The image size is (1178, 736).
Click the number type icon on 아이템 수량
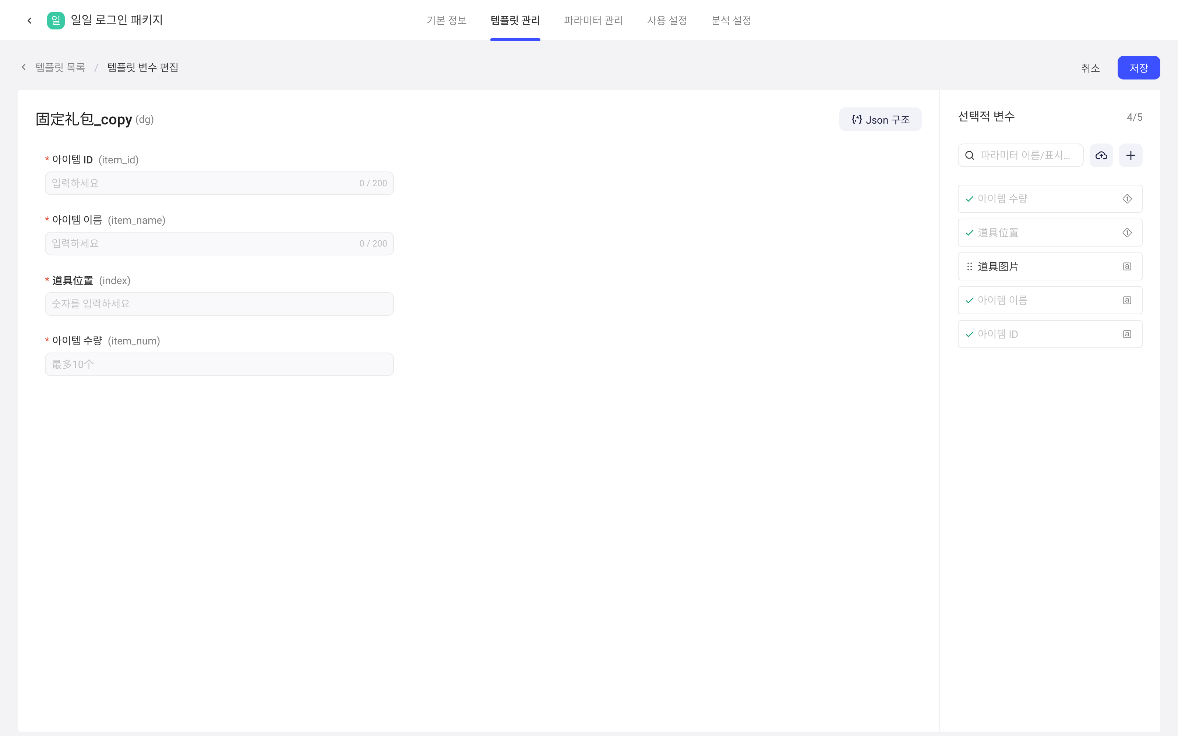coord(1127,199)
